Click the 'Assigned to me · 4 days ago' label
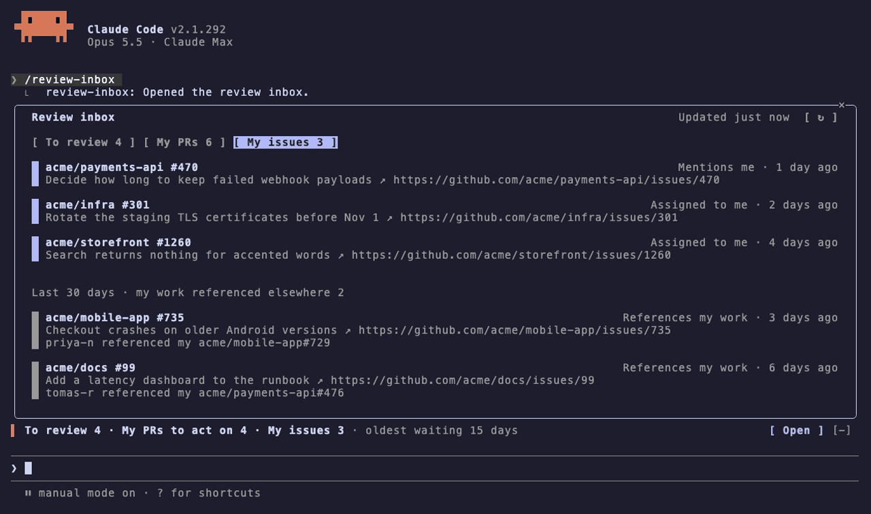This screenshot has height=514, width=871. tap(744, 242)
